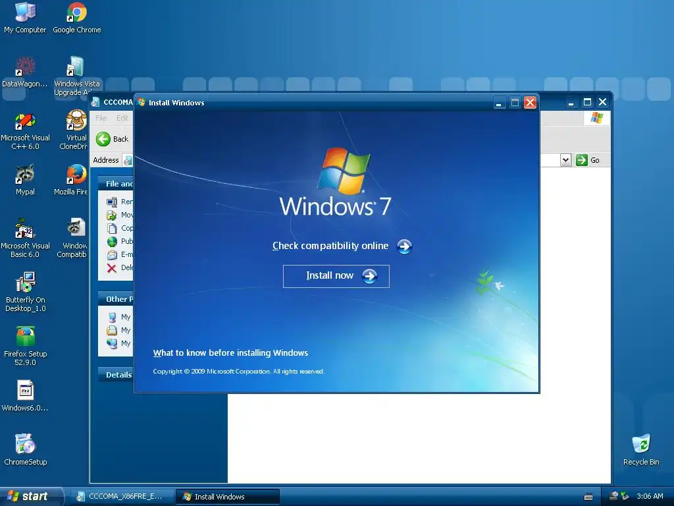Click the Install now button
Viewport: 674px width, 506px height.
pos(336,276)
